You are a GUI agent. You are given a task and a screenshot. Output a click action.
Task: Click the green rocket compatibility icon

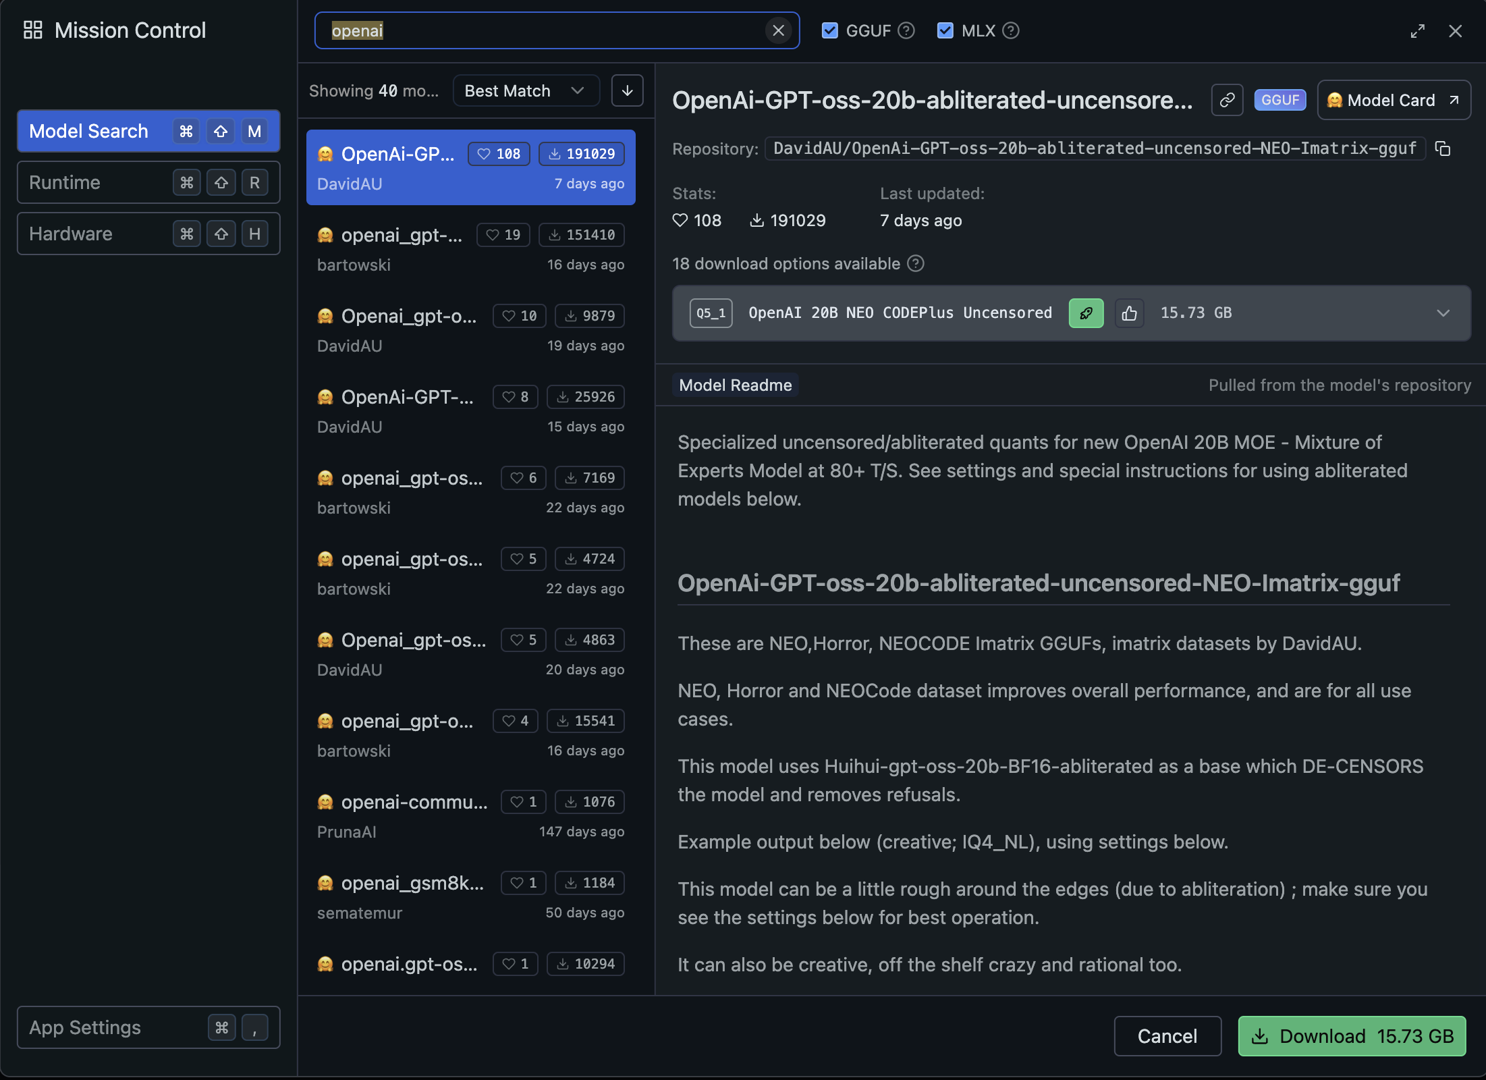point(1086,313)
